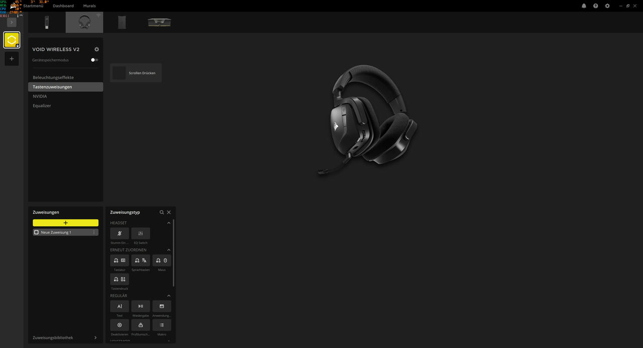Click the Zuweisungstyp list scrollbar
This screenshot has width=643, height=348.
pyautogui.click(x=174, y=253)
